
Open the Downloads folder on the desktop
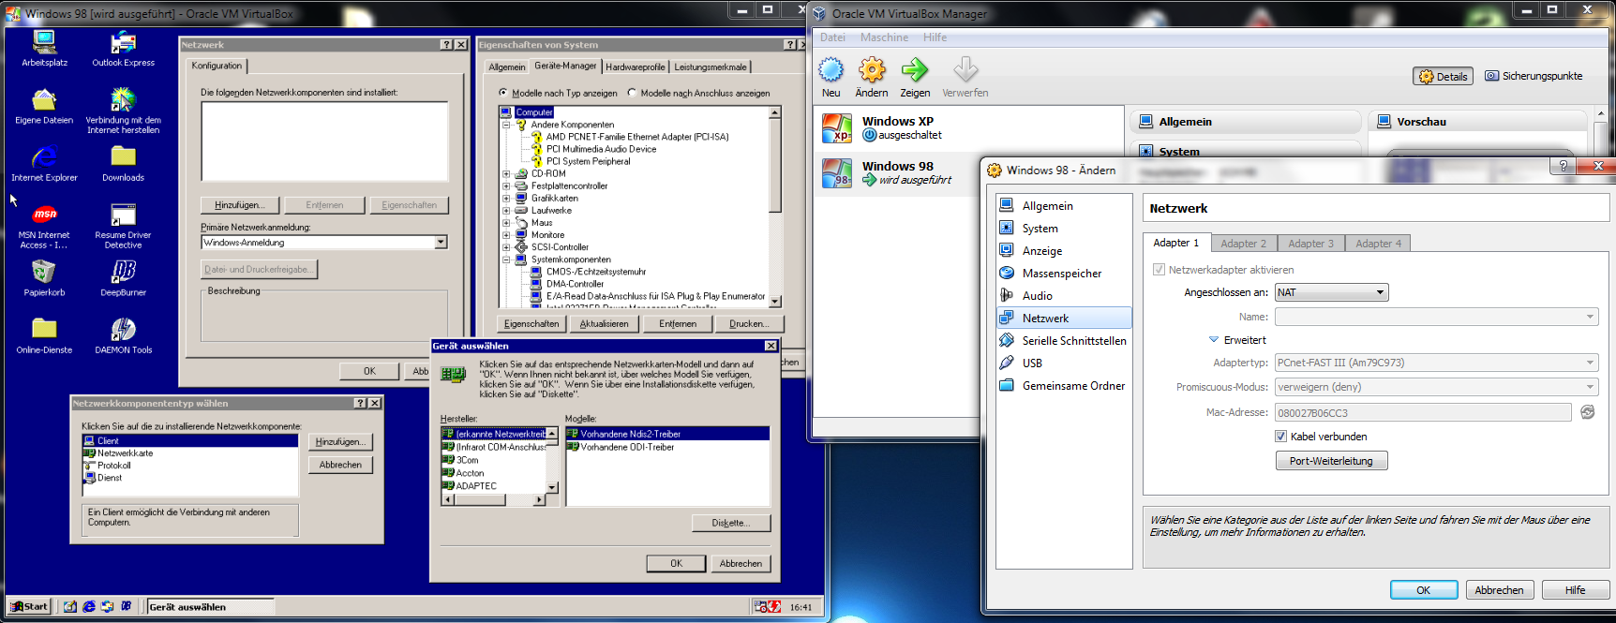tap(123, 163)
